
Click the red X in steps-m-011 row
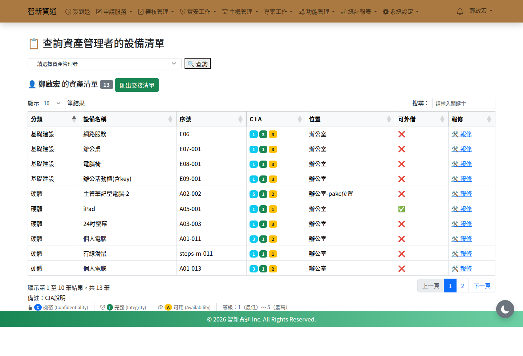click(x=402, y=254)
